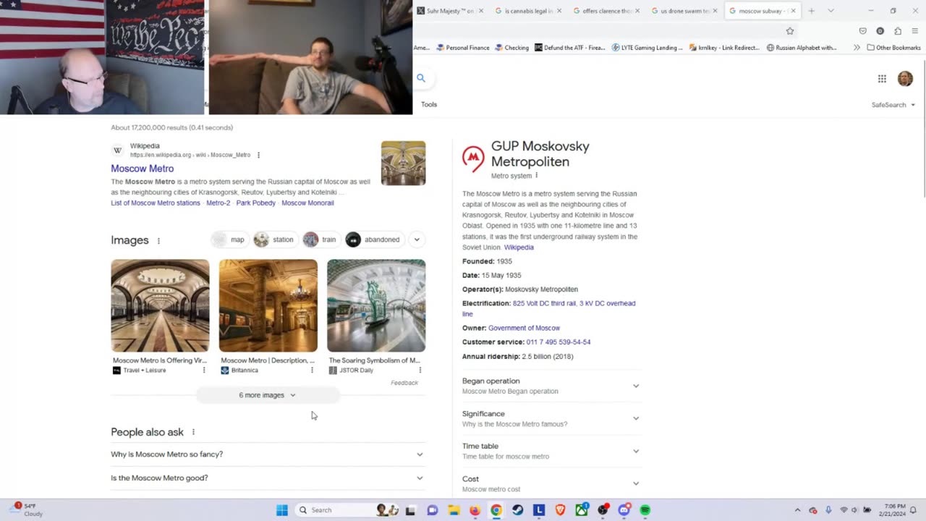Open options for Britannica image
Screen dimensions: 926x521
click(312, 370)
